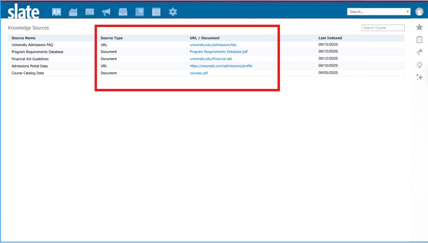Image resolution: width=428 pixels, height=243 pixels.
Task: Open the sparkles AI icon in sidebar
Action: [419, 77]
